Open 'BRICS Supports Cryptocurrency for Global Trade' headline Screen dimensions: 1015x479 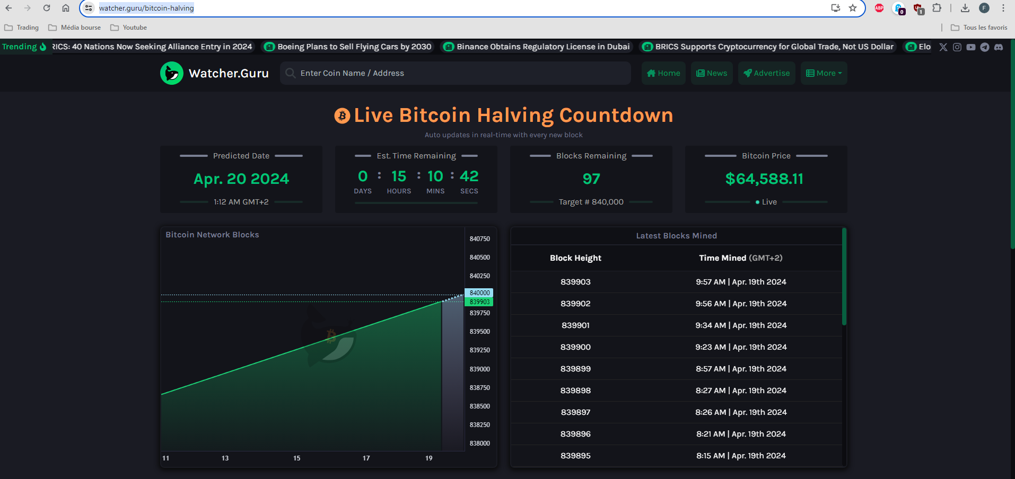tap(768, 47)
